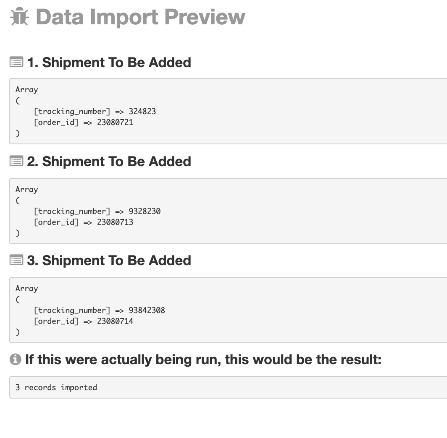Click tracking number value 9328230
Image resolution: width=447 pixels, height=438 pixels.
[x=145, y=211]
